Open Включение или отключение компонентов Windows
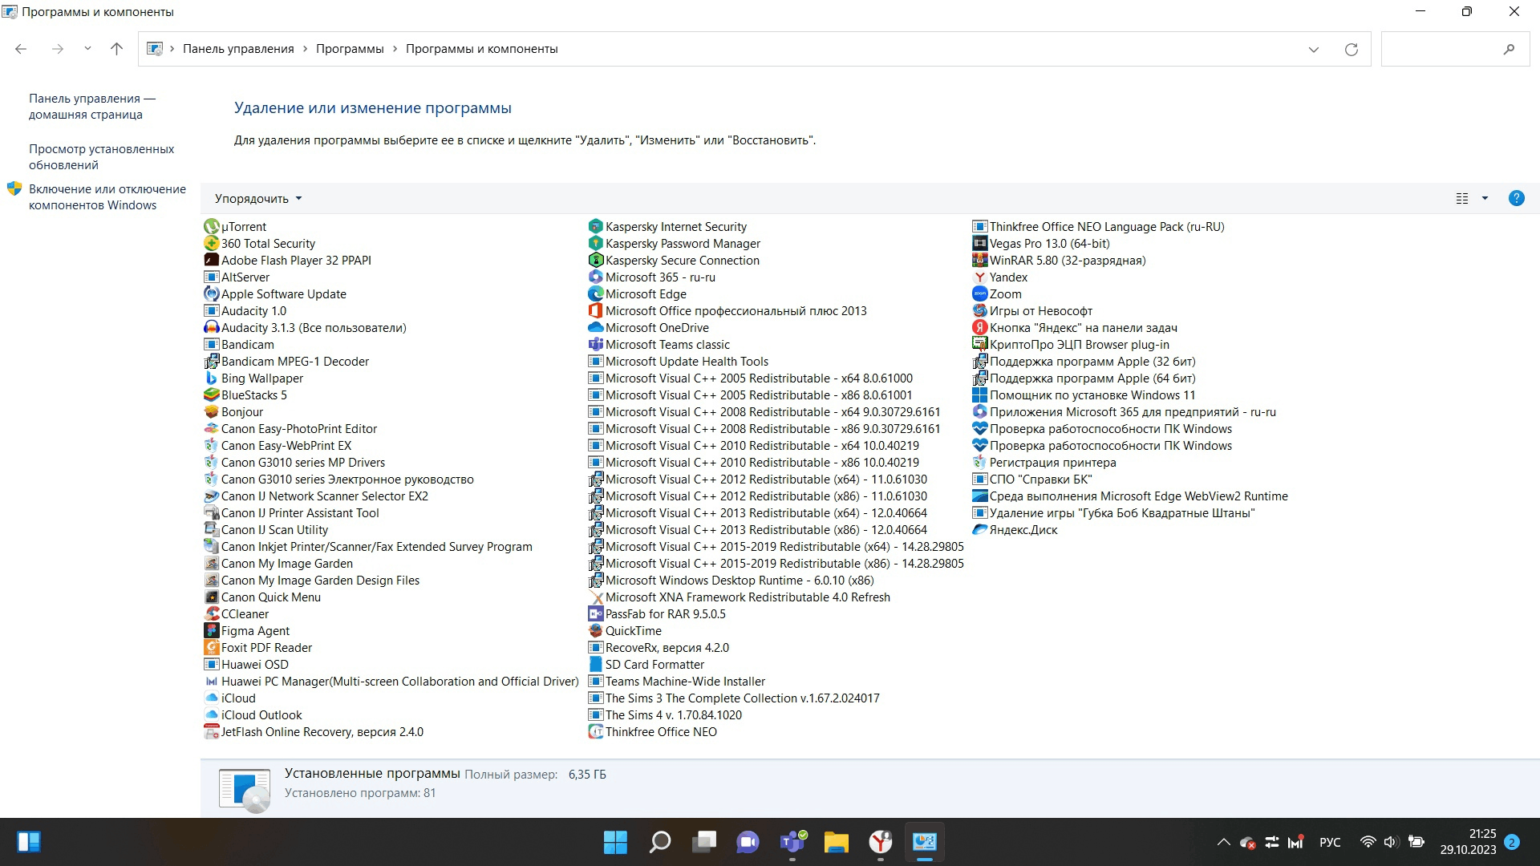This screenshot has width=1540, height=866. tap(107, 197)
